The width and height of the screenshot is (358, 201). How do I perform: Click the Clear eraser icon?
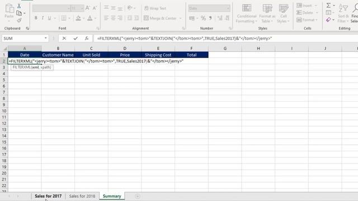(x=328, y=20)
